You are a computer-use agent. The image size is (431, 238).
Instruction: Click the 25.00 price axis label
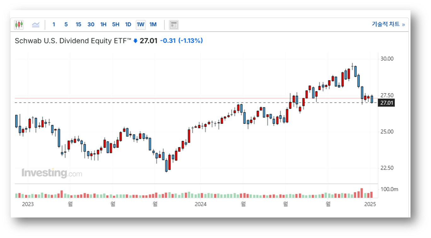tap(387, 132)
